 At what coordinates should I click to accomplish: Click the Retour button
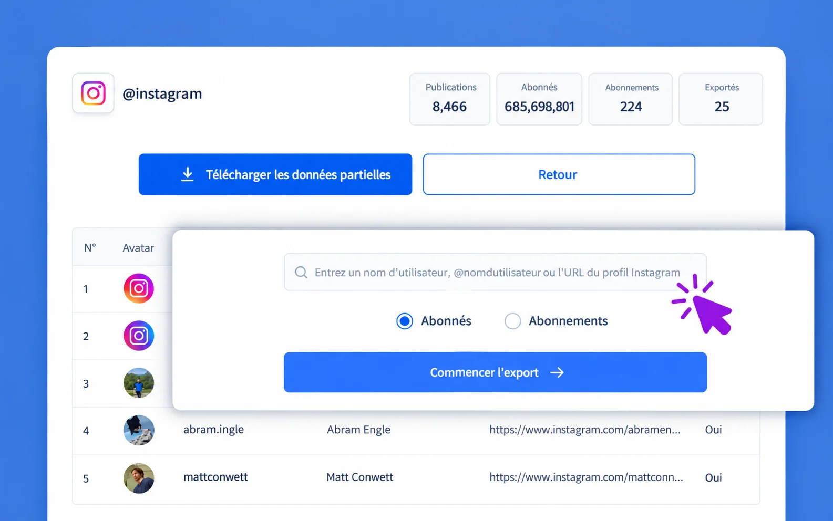559,174
